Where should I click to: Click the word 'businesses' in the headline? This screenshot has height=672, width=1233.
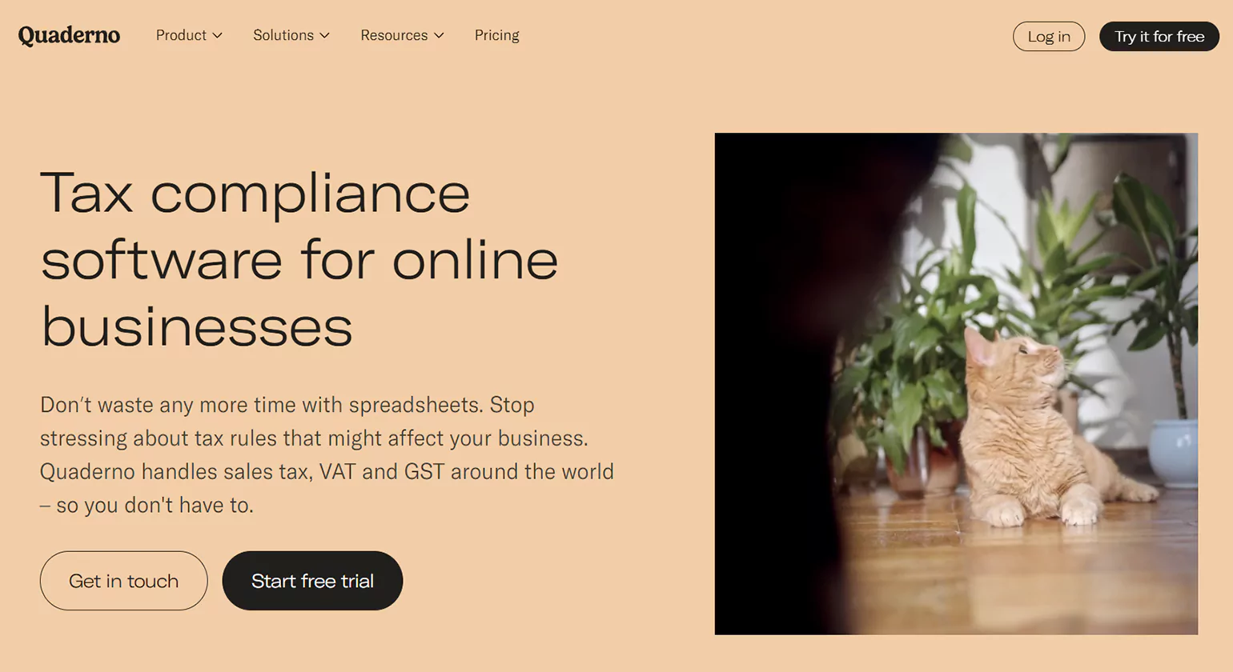[x=197, y=326]
